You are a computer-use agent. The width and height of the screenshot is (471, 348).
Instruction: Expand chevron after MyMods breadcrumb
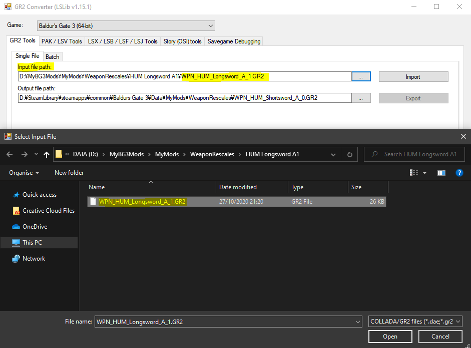click(x=184, y=154)
